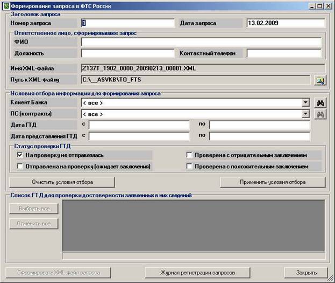Click binoculars search icon next to Клиент Банка
Screen dimensions: 335x283
pos(320,102)
